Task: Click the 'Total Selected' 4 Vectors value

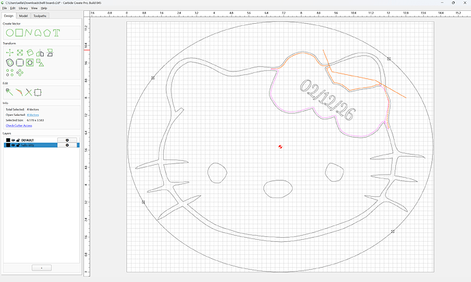Action: coord(33,110)
